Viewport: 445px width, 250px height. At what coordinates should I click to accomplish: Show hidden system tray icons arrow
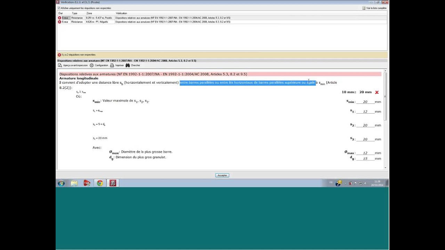[346, 183]
